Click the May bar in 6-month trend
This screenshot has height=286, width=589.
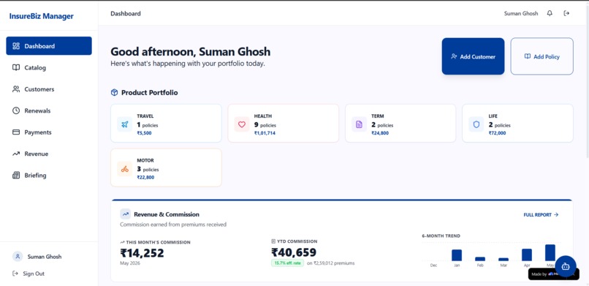(x=550, y=252)
